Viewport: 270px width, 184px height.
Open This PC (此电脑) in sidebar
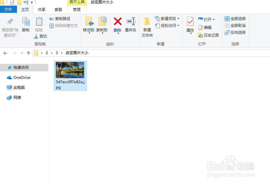pyautogui.click(x=16, y=88)
